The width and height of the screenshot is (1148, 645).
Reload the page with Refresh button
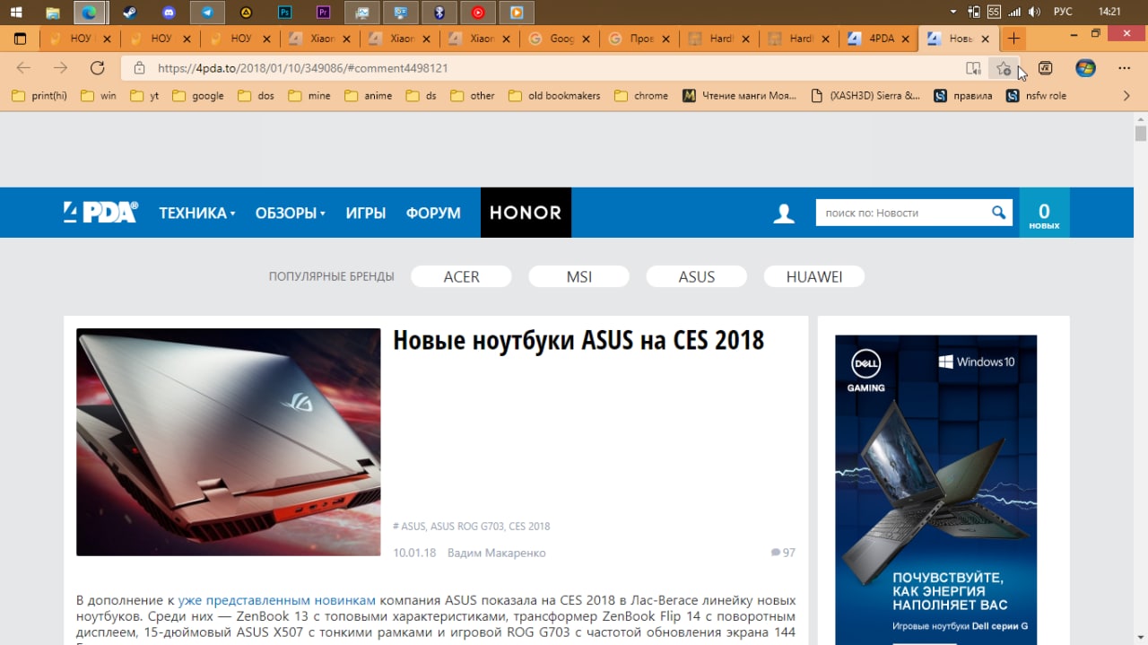click(98, 68)
